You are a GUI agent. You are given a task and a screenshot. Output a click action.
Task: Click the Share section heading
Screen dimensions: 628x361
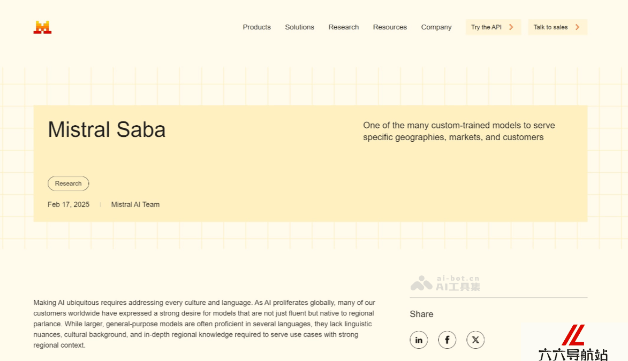coord(421,314)
